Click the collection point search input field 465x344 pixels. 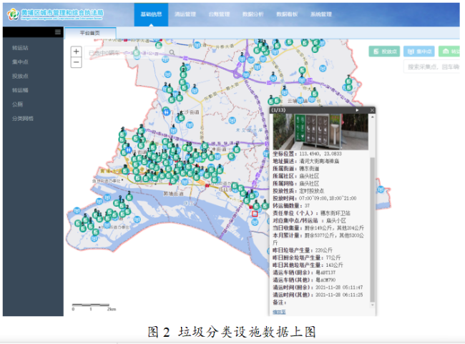[433, 67]
